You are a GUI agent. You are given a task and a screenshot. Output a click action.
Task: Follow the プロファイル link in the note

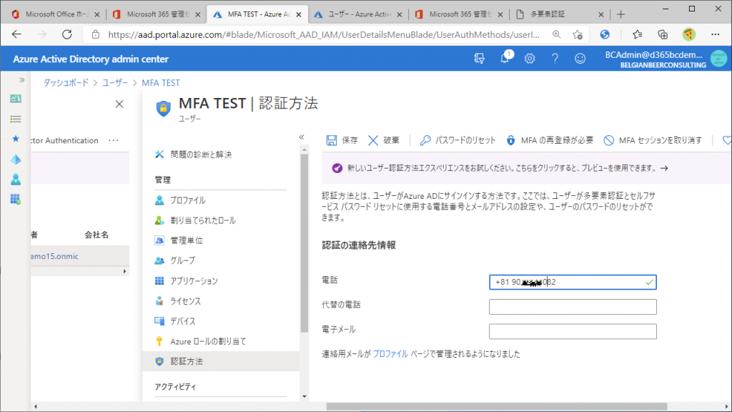click(390, 354)
